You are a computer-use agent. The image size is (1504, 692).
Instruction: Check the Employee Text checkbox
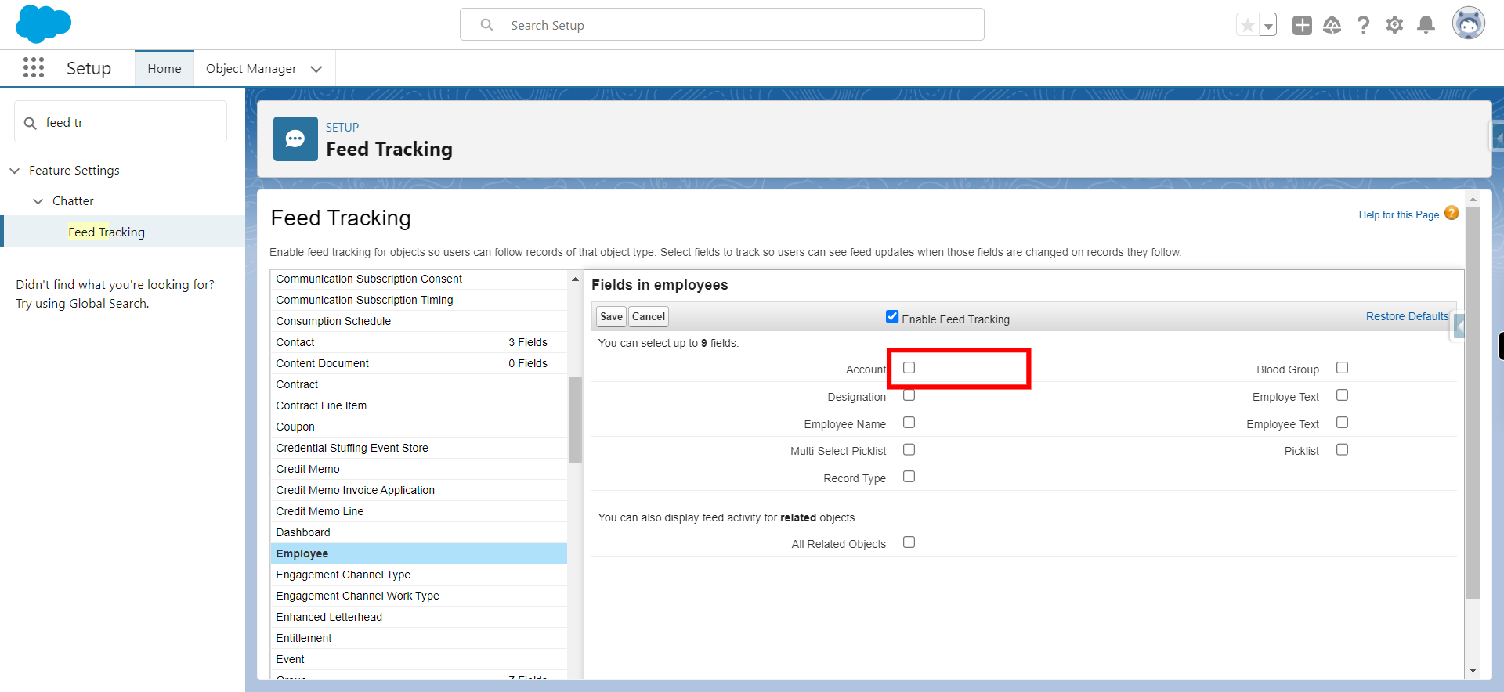pos(1342,422)
